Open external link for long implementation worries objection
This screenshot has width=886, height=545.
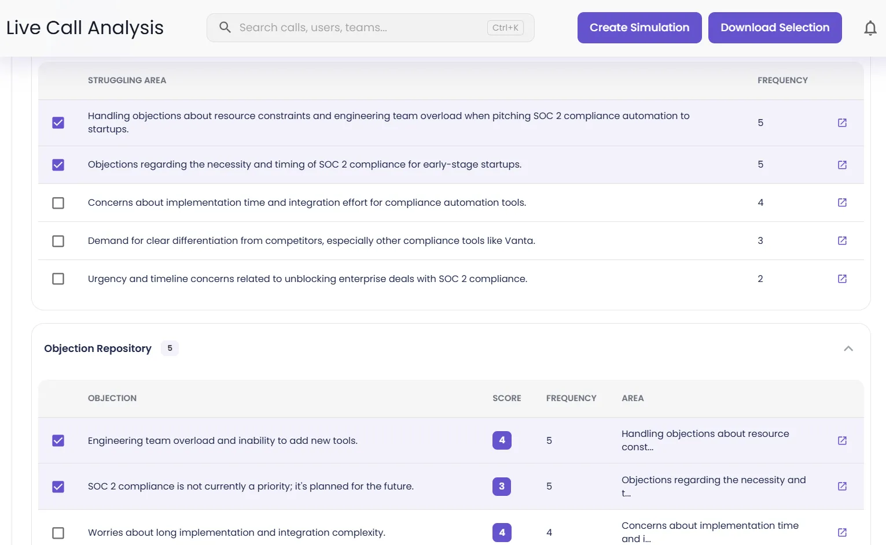[x=842, y=532]
